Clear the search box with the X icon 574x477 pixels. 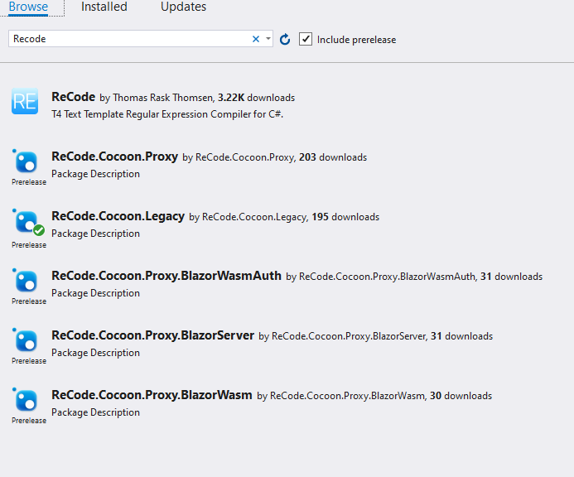click(256, 39)
